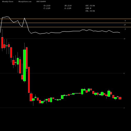Image resolution: width=131 pixels, height=131 pixels.
Task: Click the 'OC: 11.84' value
Action: coord(90,6)
